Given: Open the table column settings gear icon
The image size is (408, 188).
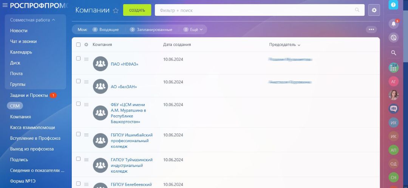Looking at the screenshot, I should click(86, 44).
